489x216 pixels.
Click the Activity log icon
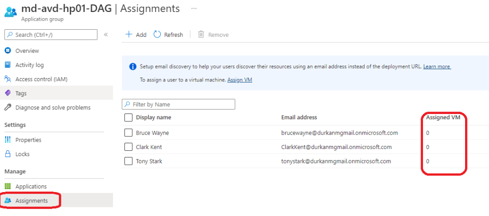tap(8, 65)
